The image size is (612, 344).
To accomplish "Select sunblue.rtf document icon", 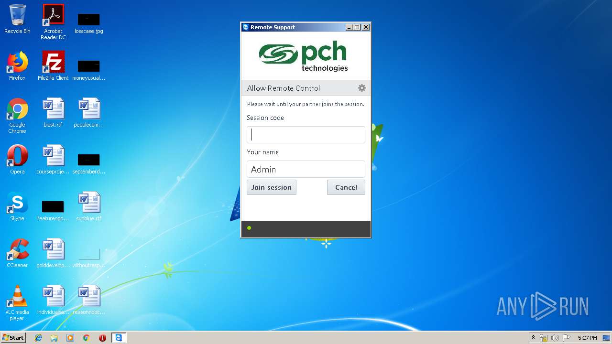I will click(x=89, y=206).
